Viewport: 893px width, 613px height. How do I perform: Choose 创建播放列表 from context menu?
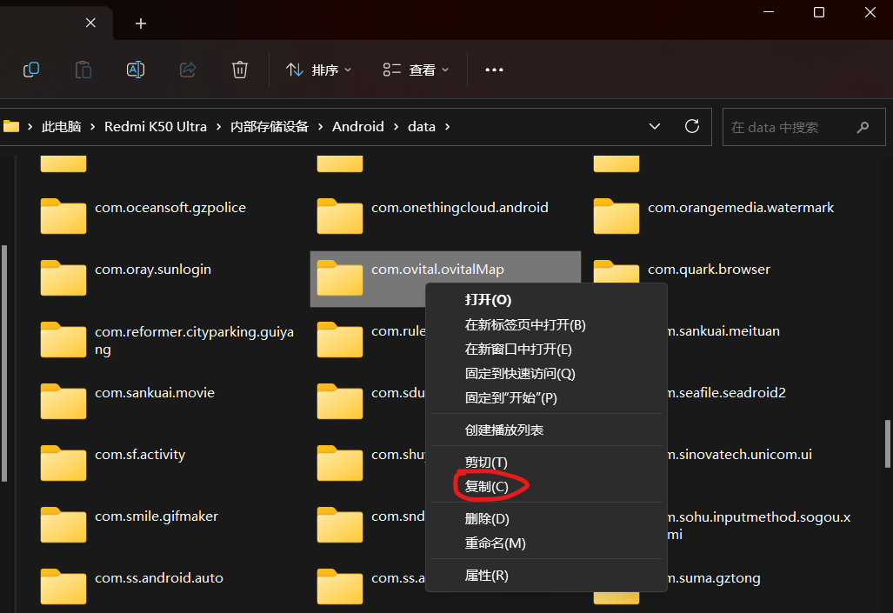545,430
